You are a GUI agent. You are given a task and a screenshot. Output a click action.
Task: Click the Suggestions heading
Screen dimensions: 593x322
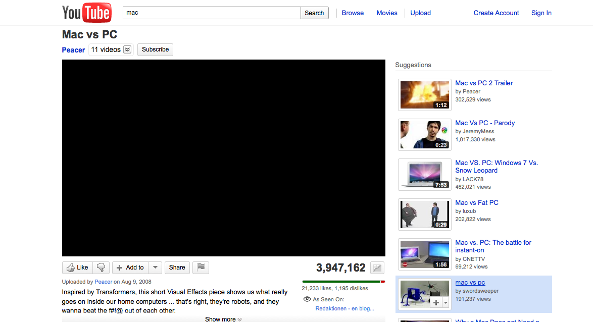tap(413, 65)
